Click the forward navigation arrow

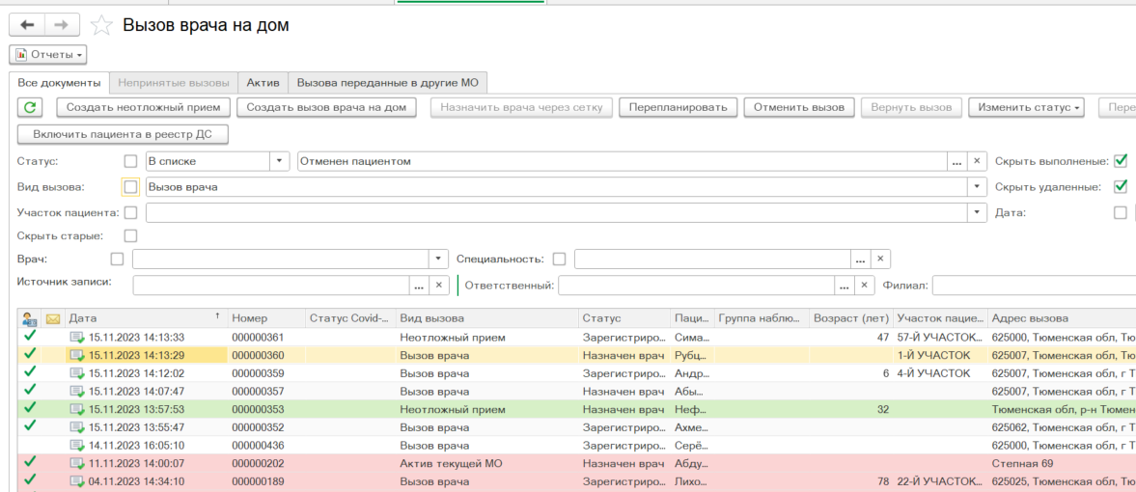pyautogui.click(x=61, y=25)
